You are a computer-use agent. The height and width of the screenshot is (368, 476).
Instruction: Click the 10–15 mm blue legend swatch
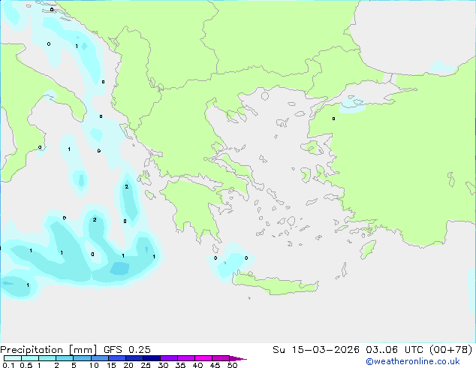100,358
